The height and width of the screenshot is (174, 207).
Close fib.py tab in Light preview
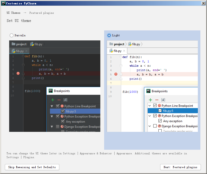pos(124,51)
